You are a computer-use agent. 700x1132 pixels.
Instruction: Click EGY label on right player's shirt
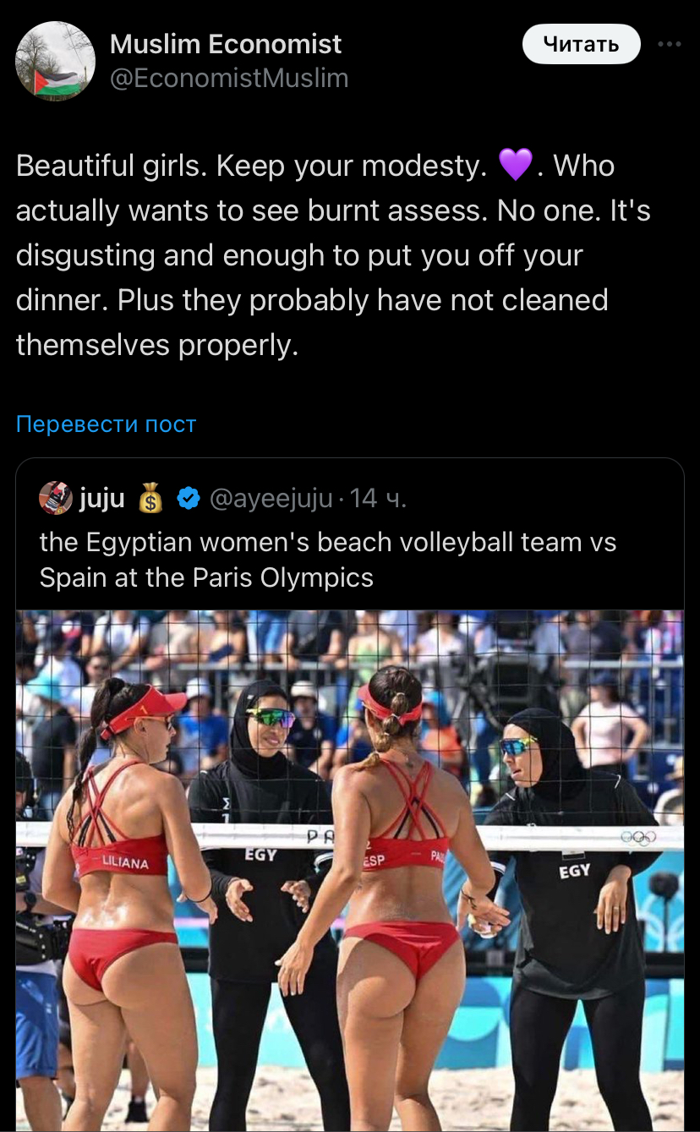[x=575, y=871]
